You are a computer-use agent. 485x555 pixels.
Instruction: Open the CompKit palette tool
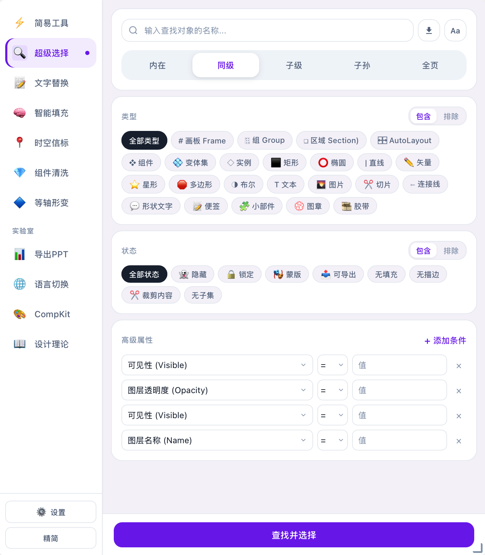pyautogui.click(x=51, y=314)
